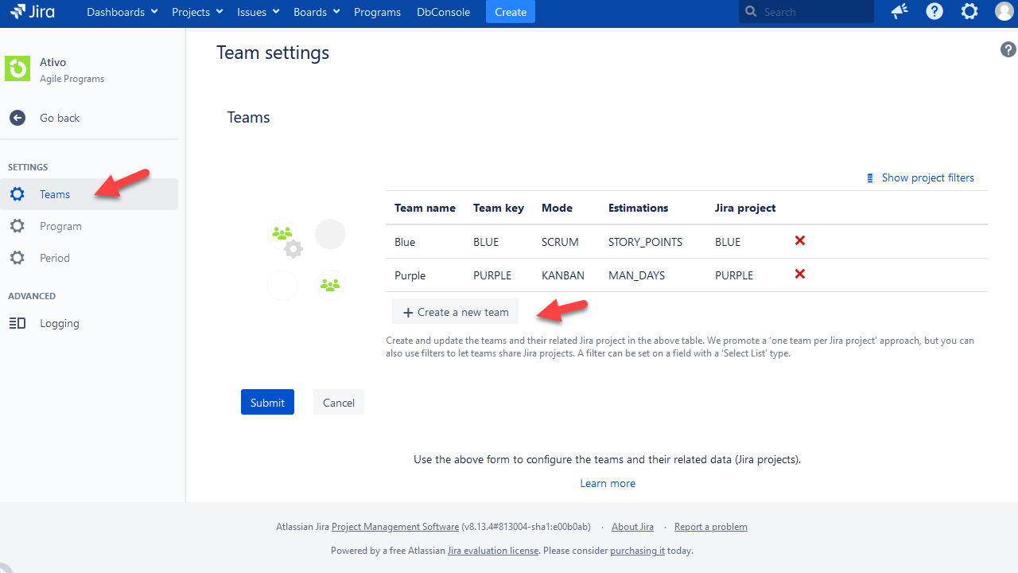Open Jira administration settings gear
1018x573 pixels.
pyautogui.click(x=969, y=11)
